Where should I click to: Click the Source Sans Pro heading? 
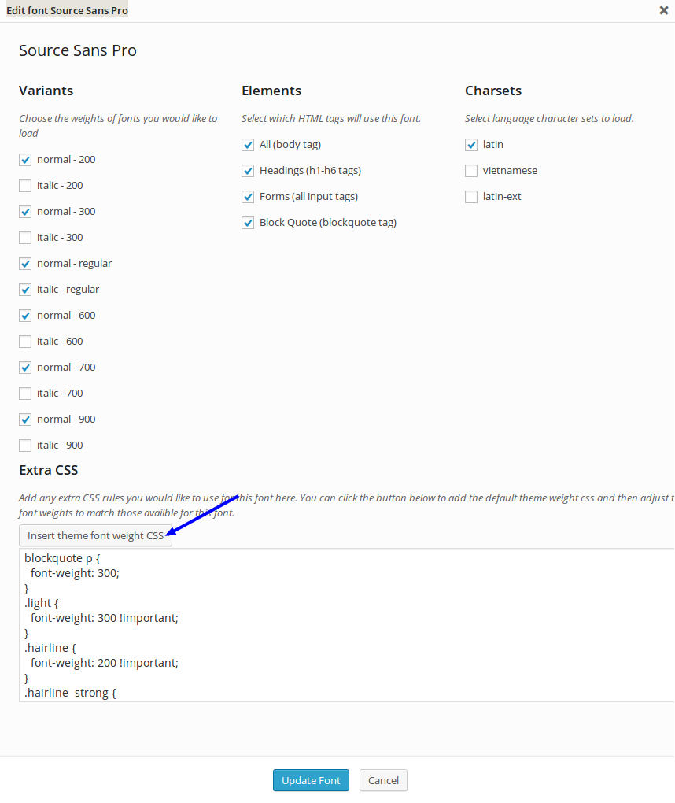78,50
